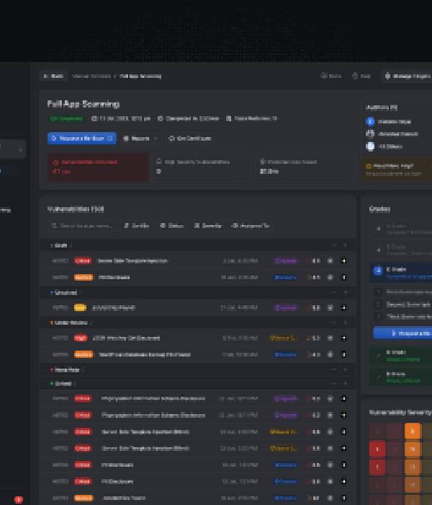Click assignee avatar on first Draft row
Viewport: 432px width, 505px height.
(x=343, y=260)
